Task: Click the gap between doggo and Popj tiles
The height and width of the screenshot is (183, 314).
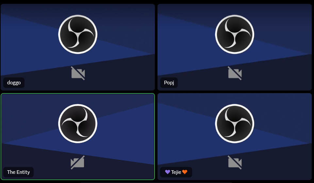Action: click(156, 47)
